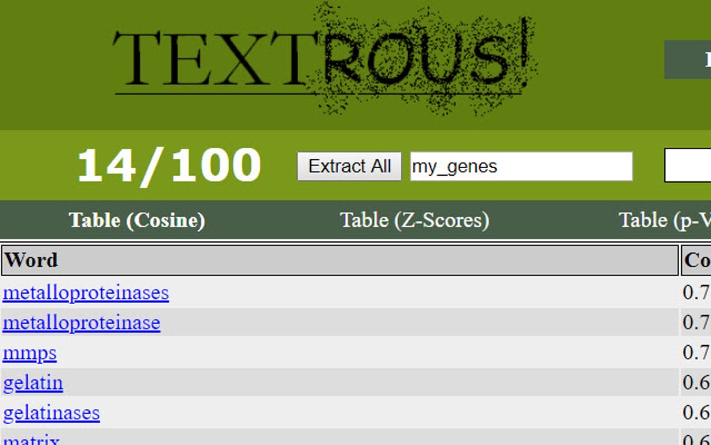Sort the table by the Word column header
The image size is (711, 445).
tap(31, 260)
